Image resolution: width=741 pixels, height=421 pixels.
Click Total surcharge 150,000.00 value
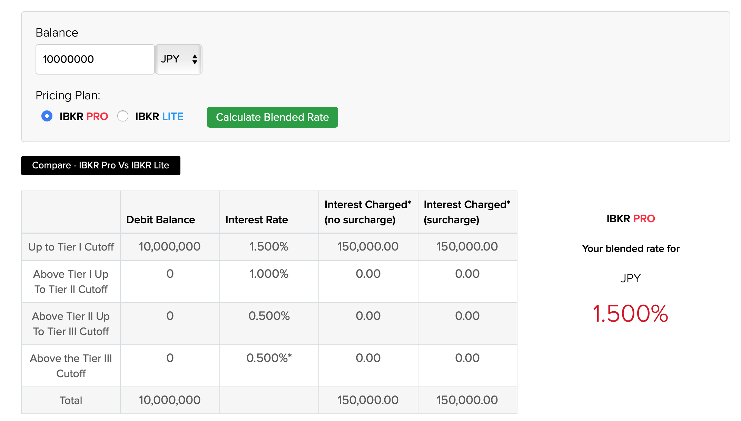[x=467, y=400]
